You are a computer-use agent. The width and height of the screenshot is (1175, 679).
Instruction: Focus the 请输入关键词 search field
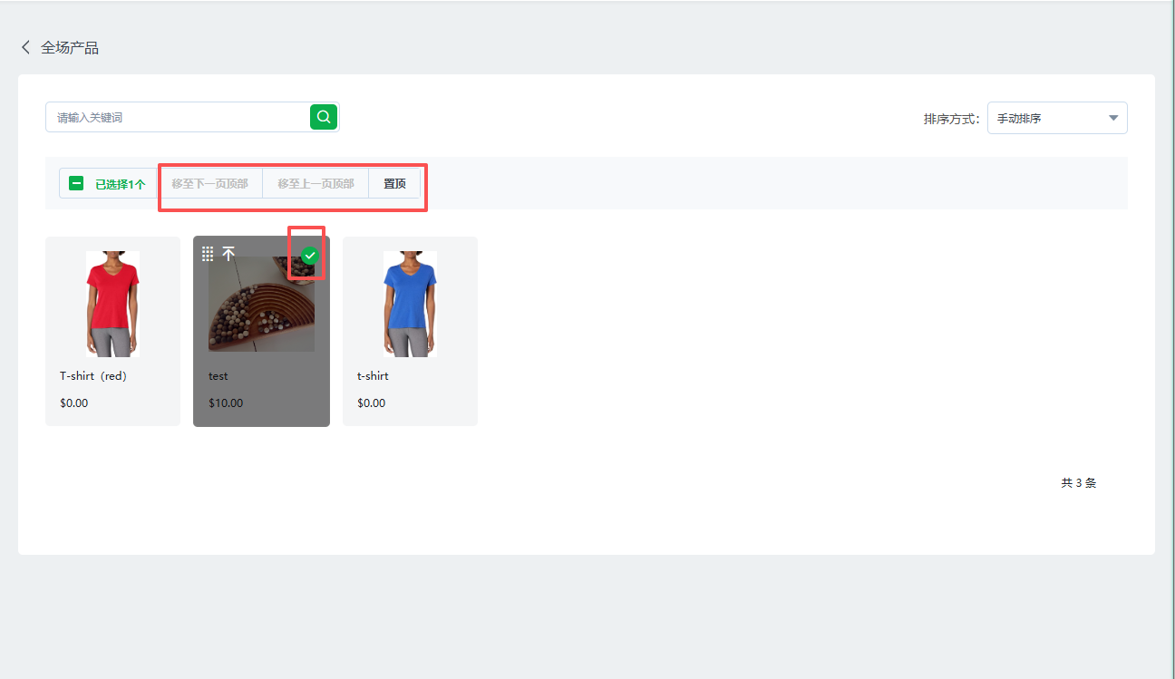click(x=178, y=118)
